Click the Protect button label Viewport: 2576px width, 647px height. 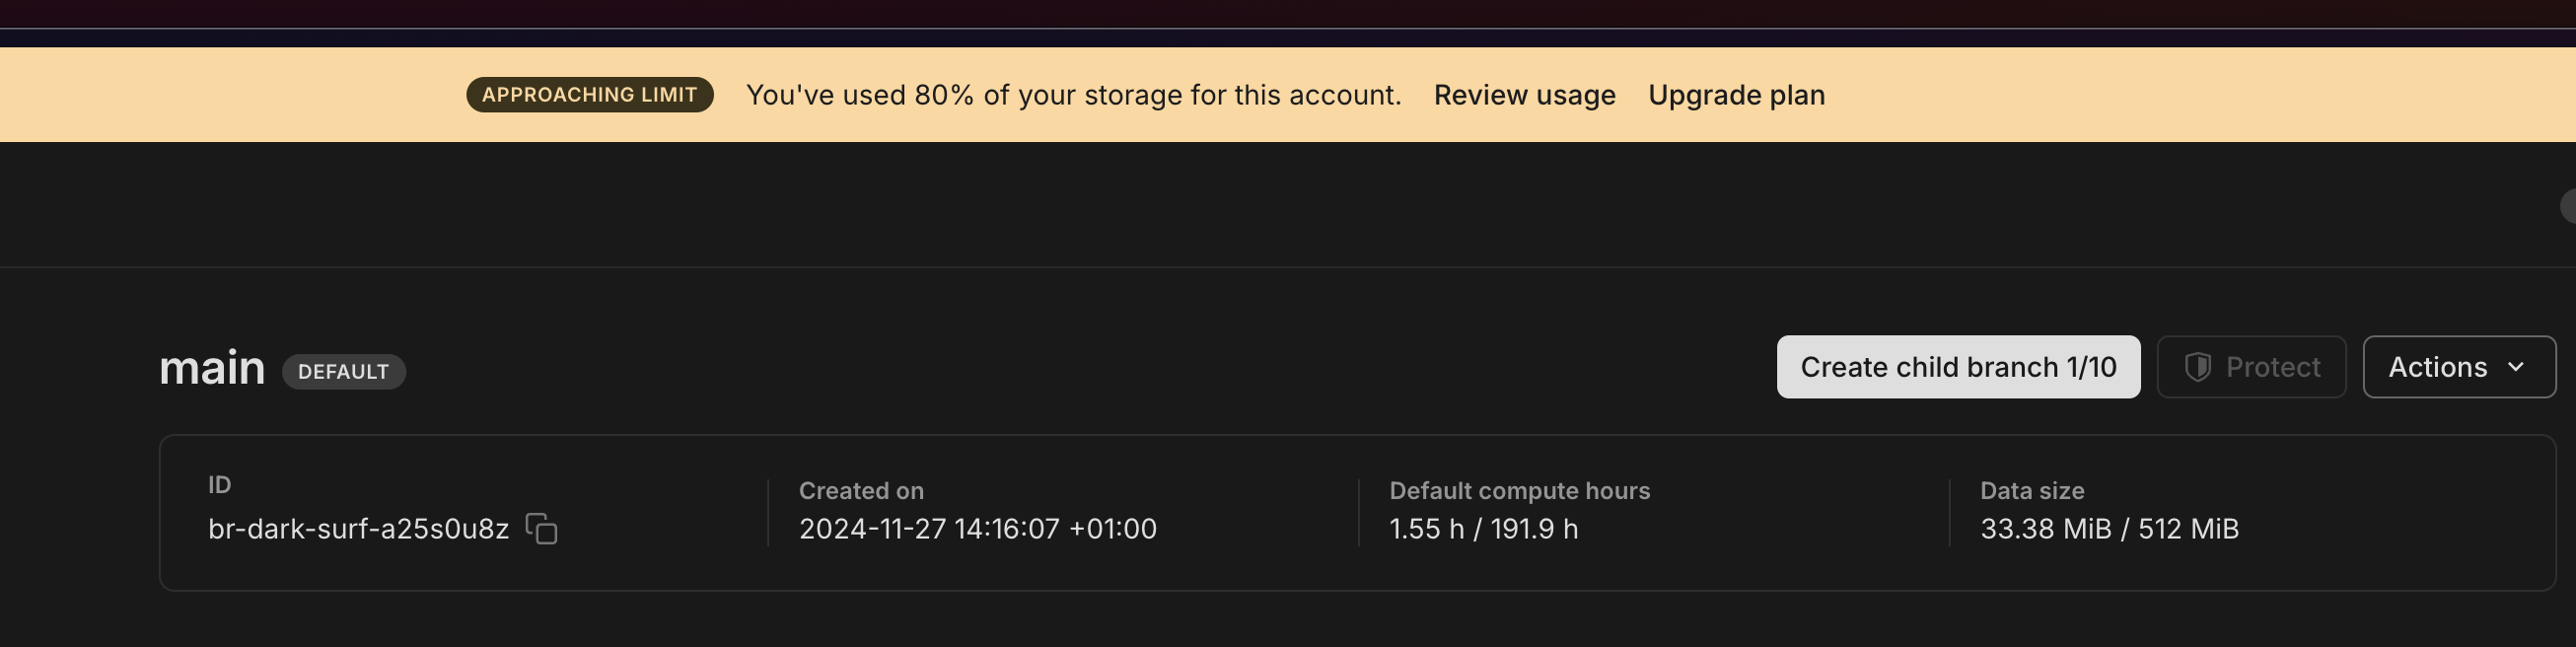click(2272, 367)
